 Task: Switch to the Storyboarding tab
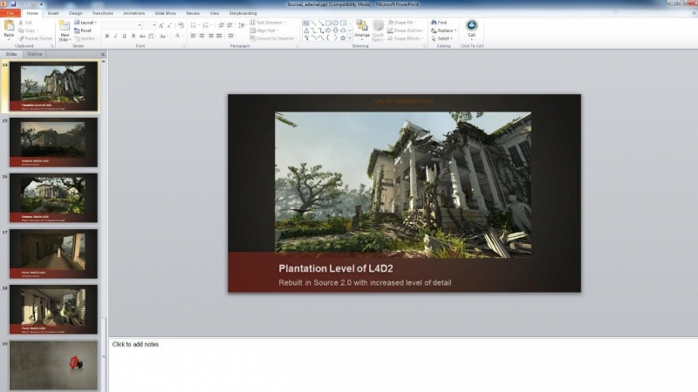[243, 13]
